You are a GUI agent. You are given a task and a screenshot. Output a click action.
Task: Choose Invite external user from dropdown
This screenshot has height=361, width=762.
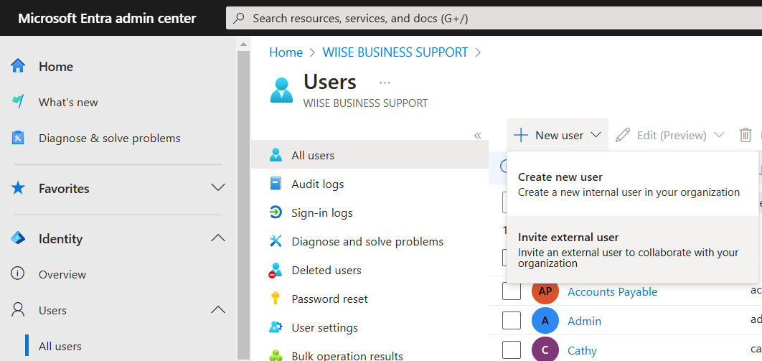[632, 249]
